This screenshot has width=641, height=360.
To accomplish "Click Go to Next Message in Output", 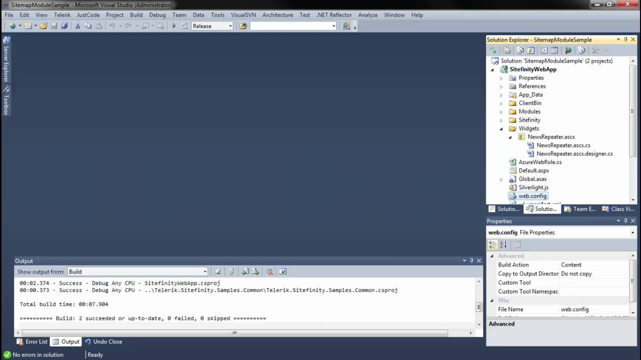I will tap(255, 271).
